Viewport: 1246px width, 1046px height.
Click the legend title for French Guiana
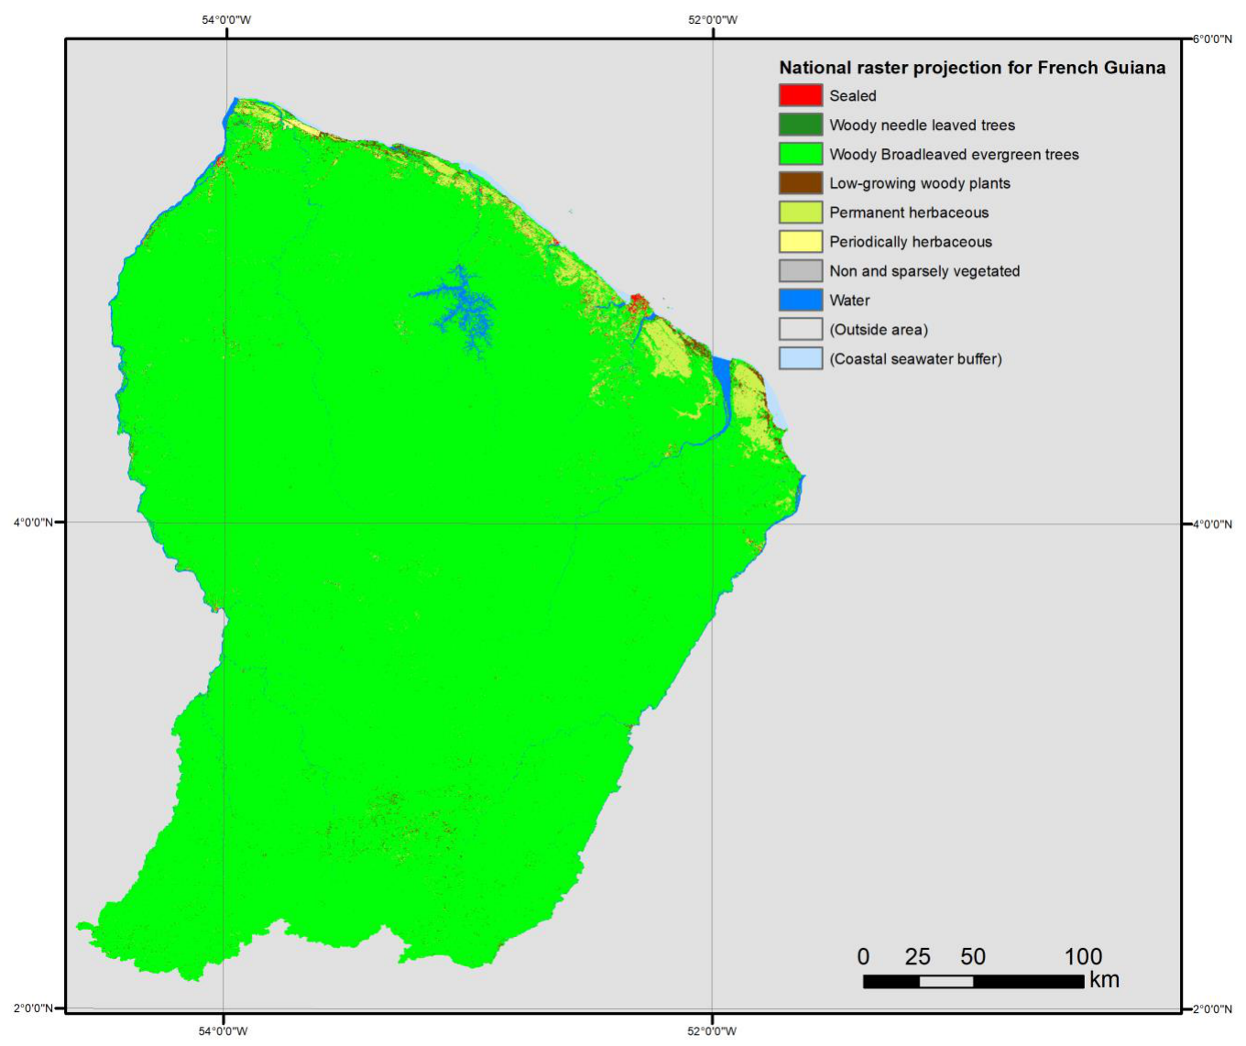tap(972, 68)
